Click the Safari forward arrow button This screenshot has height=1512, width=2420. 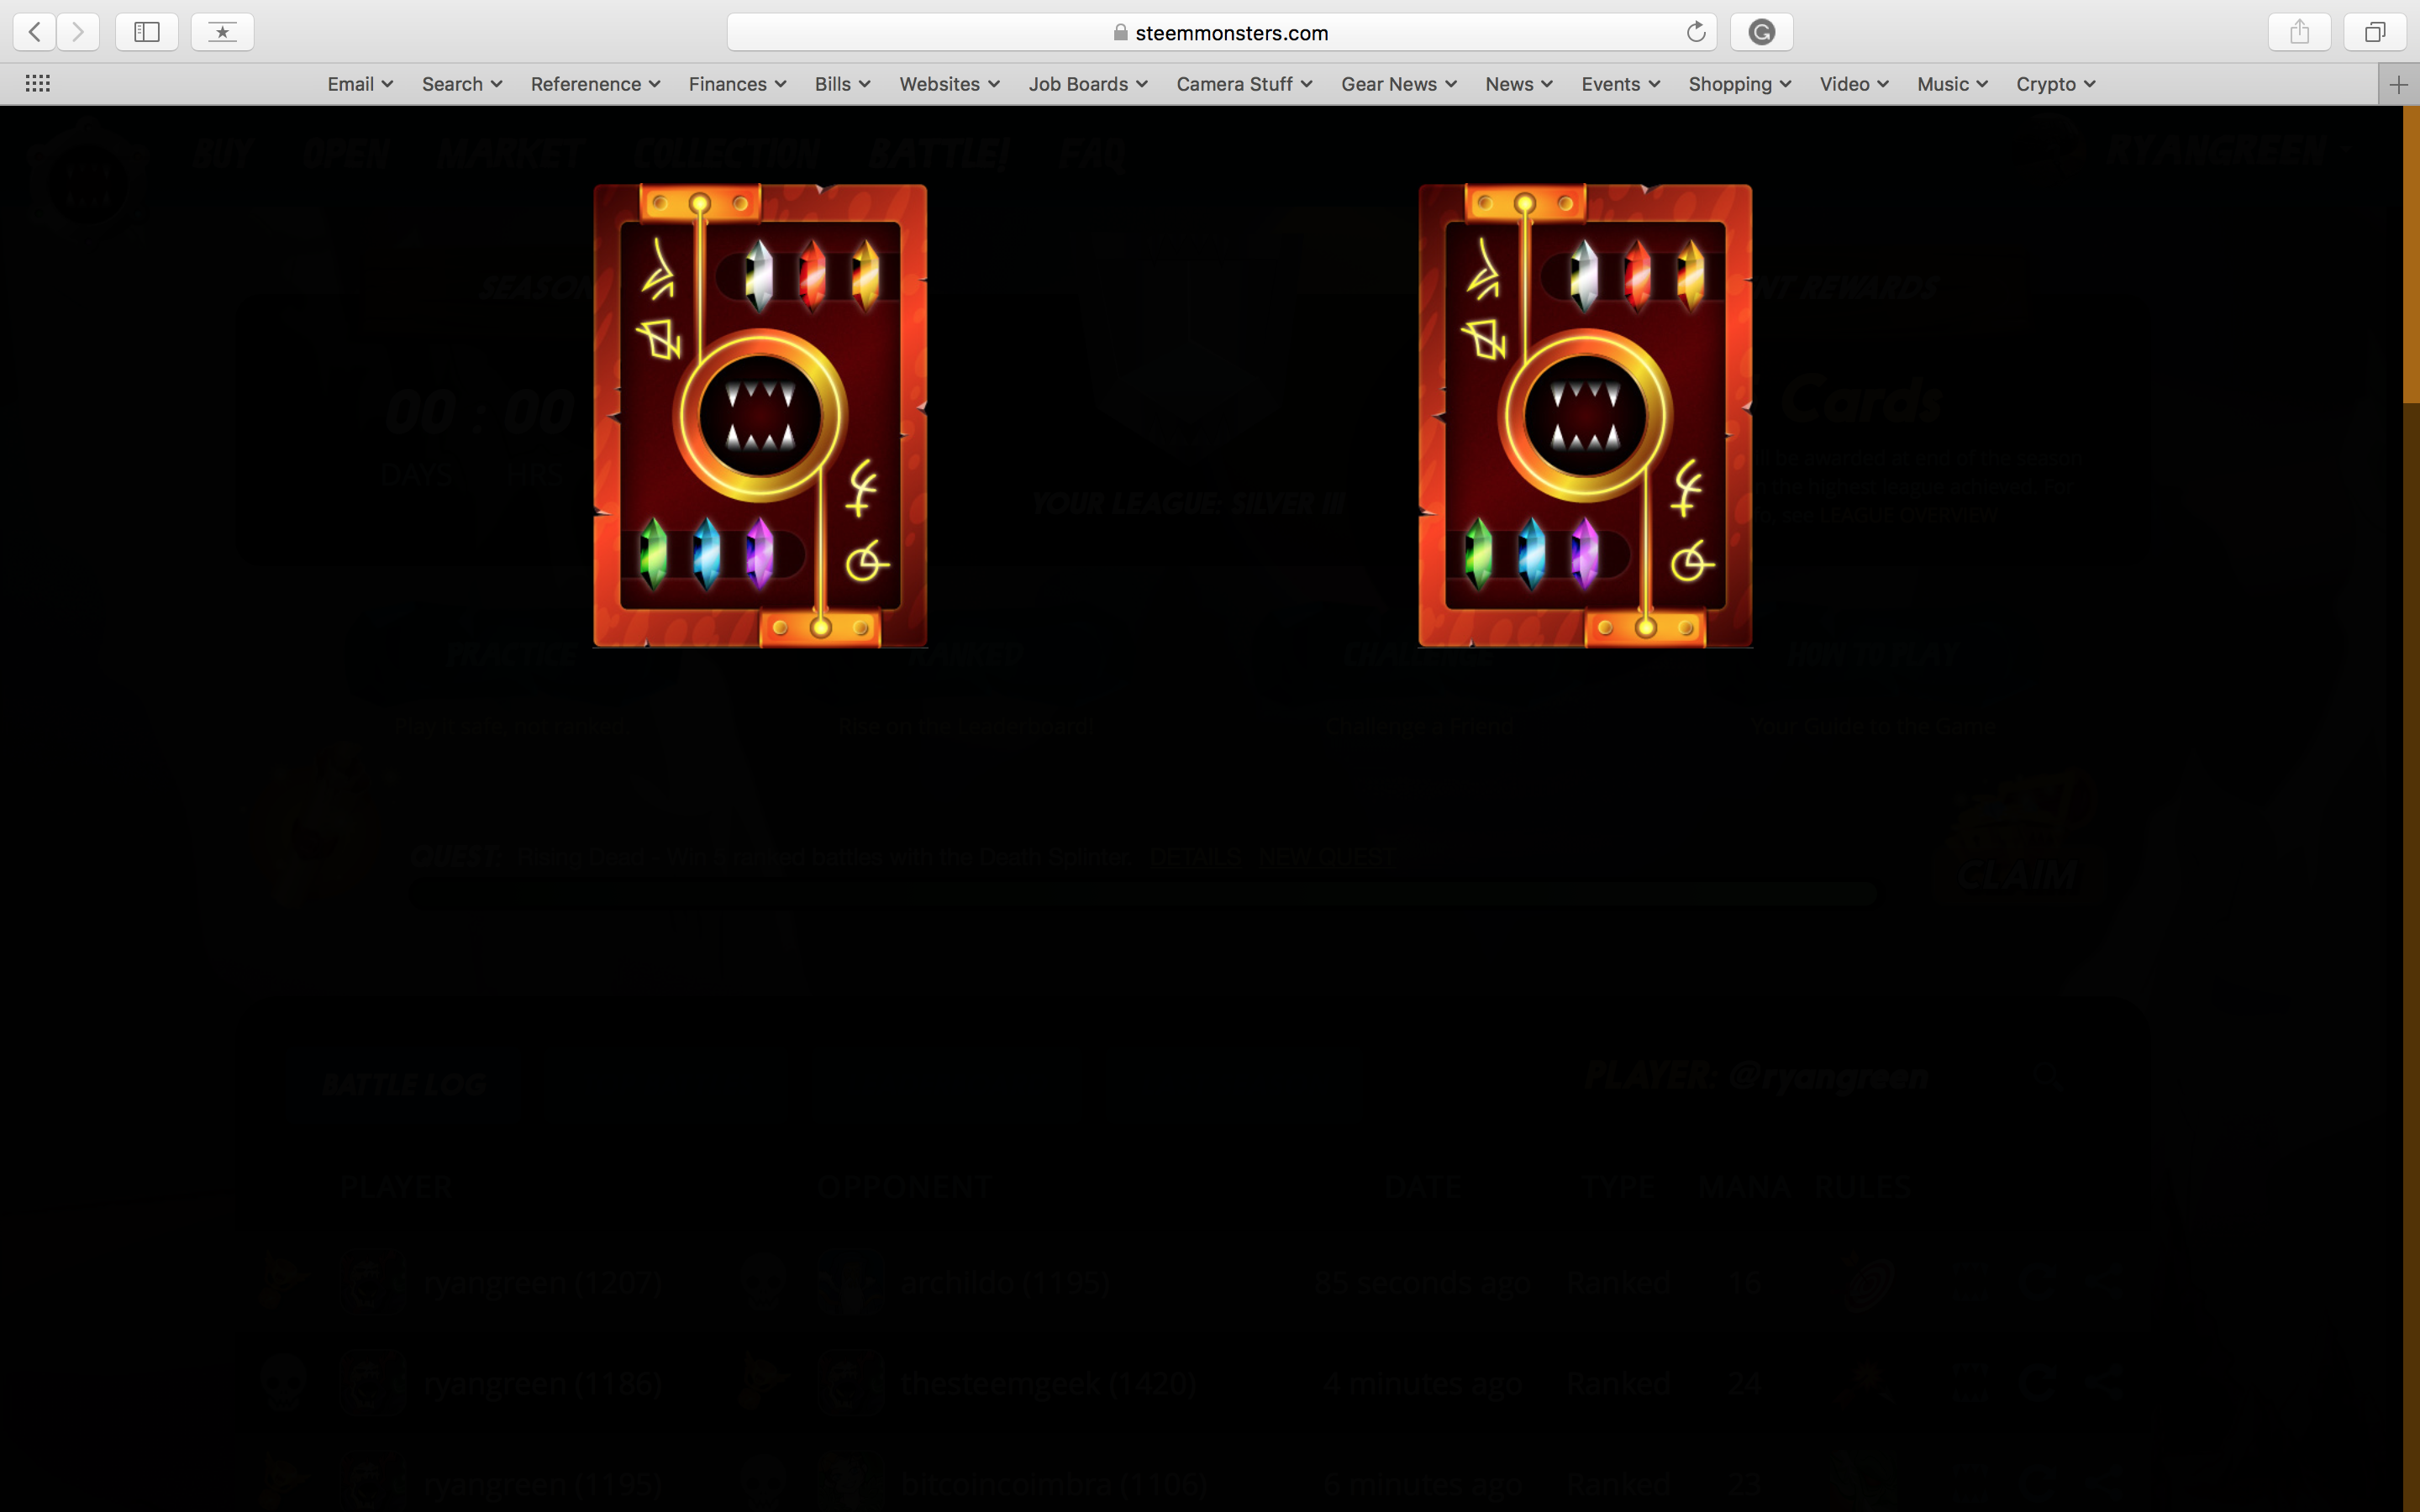click(78, 32)
